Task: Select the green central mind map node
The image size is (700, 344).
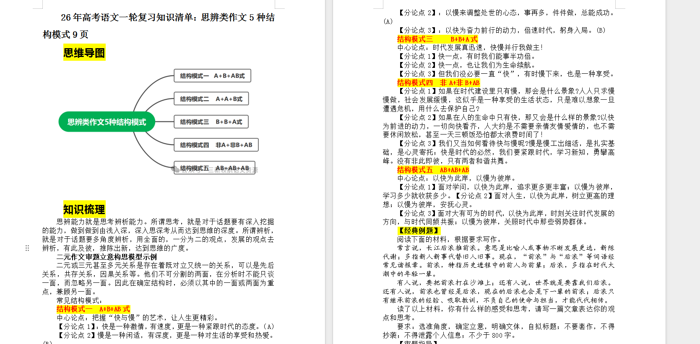Action: pyautogui.click(x=107, y=122)
